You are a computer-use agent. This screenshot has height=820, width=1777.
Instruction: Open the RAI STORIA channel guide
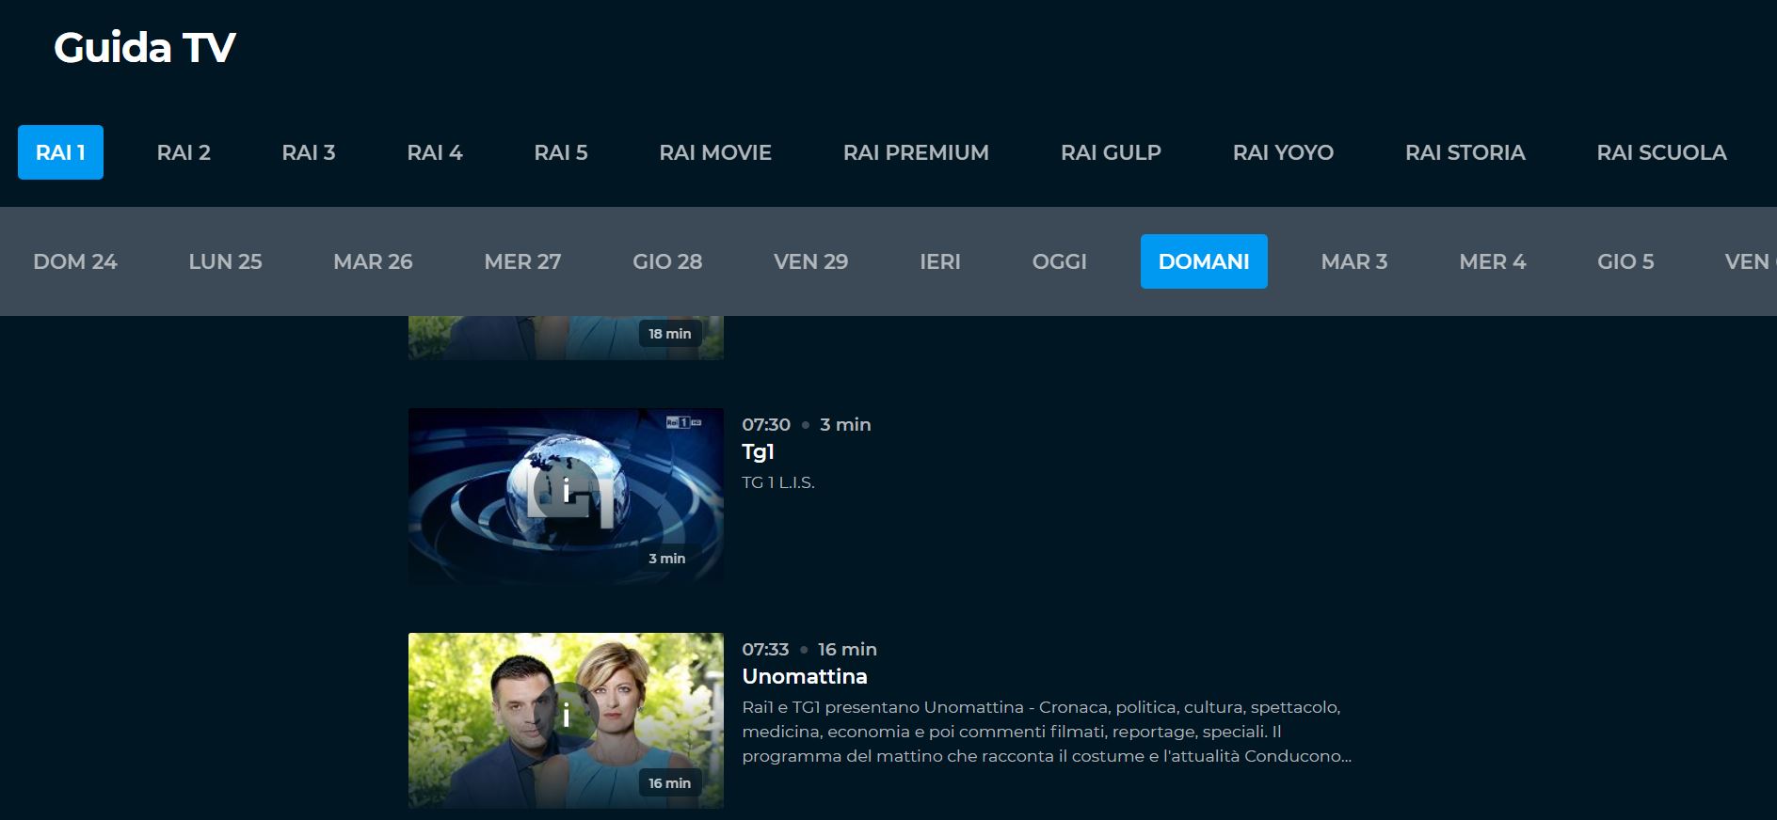[x=1465, y=152]
